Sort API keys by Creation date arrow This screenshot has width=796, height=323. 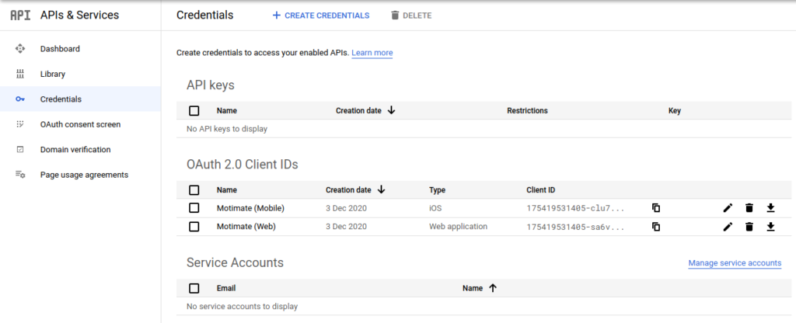(391, 110)
